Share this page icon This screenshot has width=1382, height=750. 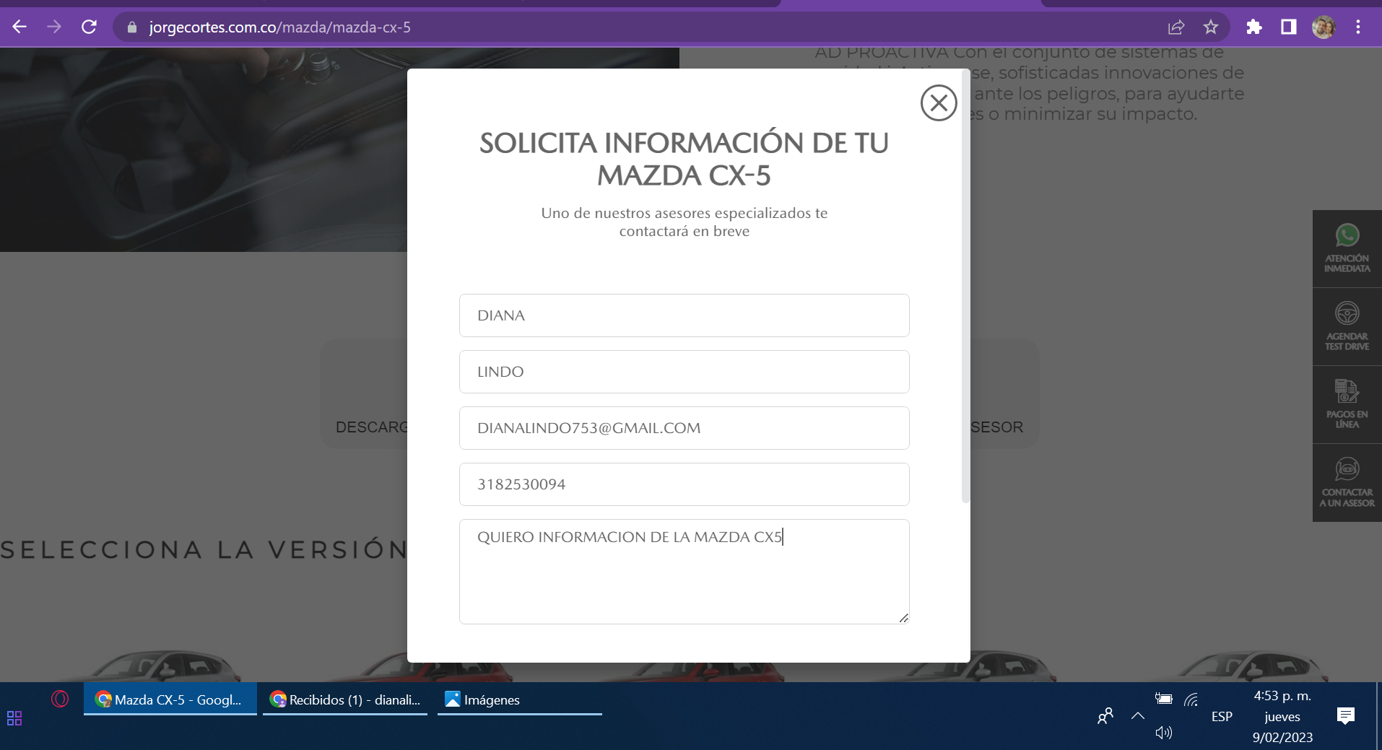click(x=1176, y=27)
